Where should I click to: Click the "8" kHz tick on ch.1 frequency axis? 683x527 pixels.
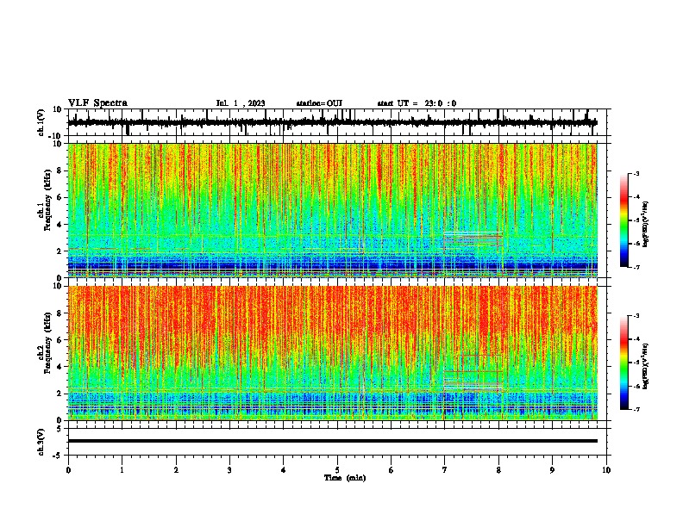[x=60, y=170]
